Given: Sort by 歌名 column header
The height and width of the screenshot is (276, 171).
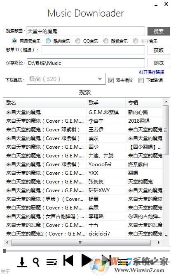Looking at the screenshot, I should click(45, 102).
